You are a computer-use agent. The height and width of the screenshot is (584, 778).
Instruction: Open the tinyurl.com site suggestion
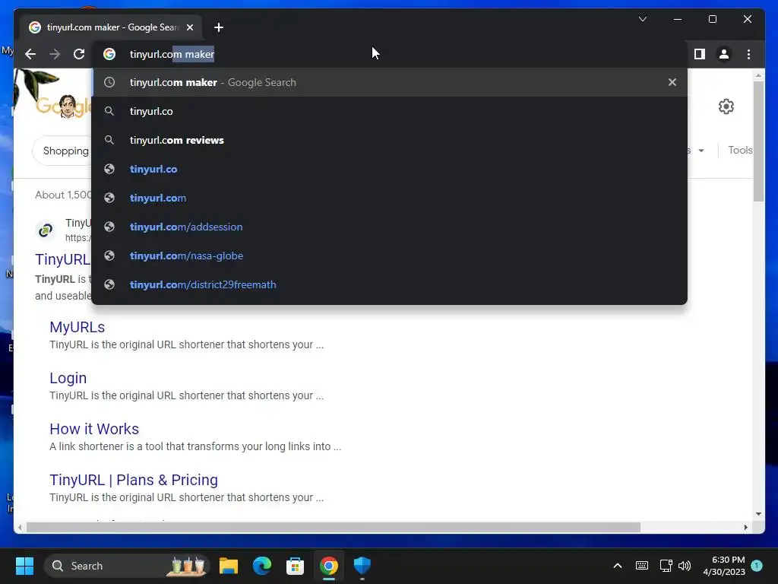[390, 198]
